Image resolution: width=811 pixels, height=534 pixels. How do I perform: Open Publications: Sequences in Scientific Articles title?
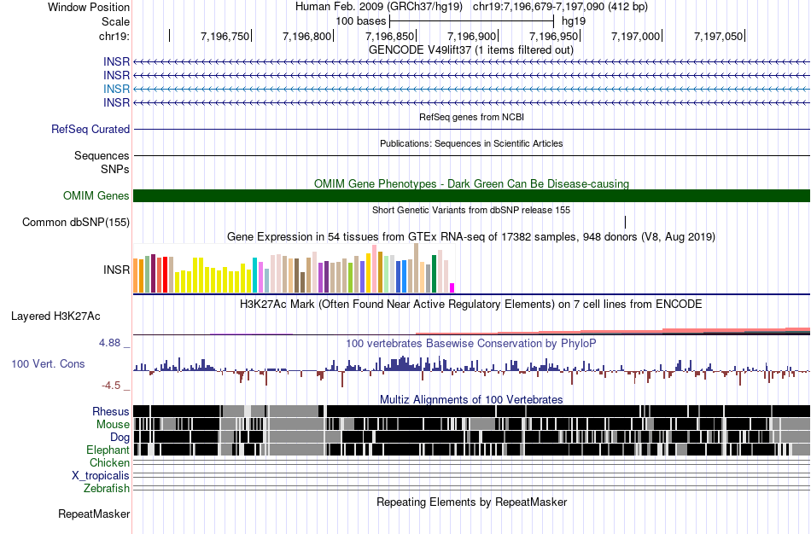coord(471,143)
